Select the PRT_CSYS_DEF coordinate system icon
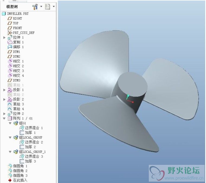The width and height of the screenshot is (206, 183). tap(10, 33)
